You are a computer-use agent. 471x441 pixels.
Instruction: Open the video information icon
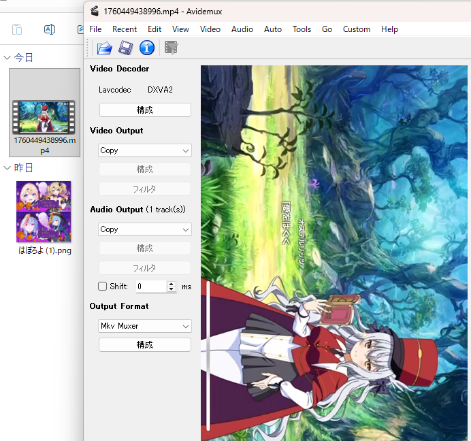coord(146,48)
